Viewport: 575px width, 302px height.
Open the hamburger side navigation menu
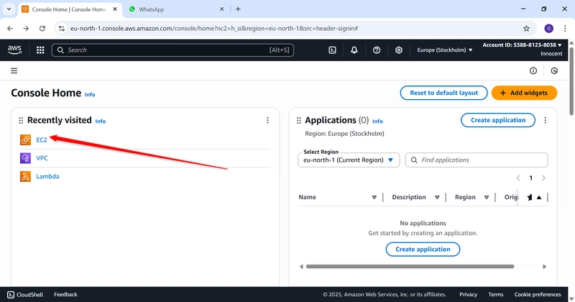[x=14, y=70]
